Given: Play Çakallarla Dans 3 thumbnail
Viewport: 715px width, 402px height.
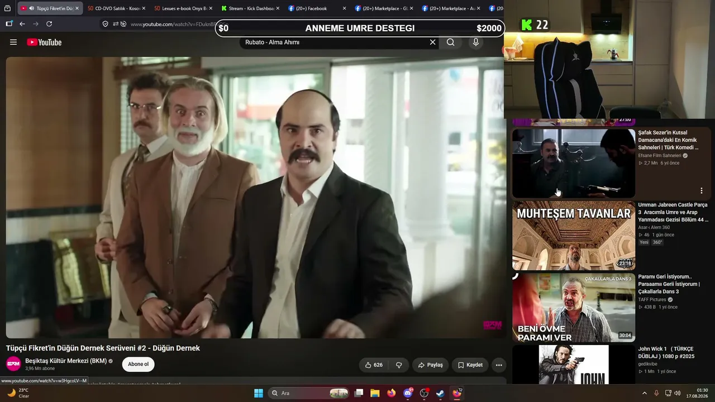Looking at the screenshot, I should click(x=574, y=308).
